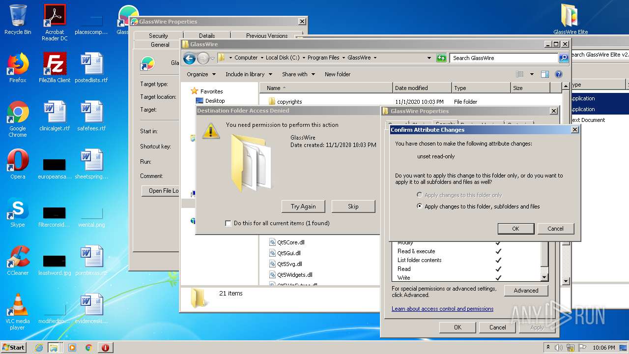This screenshot has height=354, width=629.
Task: Check 'Do this for all current items'
Action: pos(228,223)
